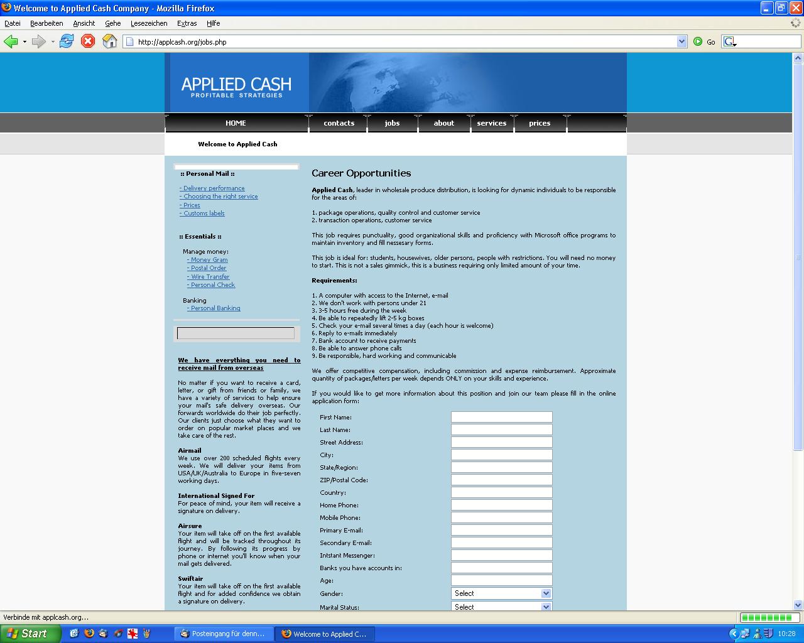This screenshot has height=643, width=804.
Task: Open the Bearbeiten menu
Action: point(46,23)
